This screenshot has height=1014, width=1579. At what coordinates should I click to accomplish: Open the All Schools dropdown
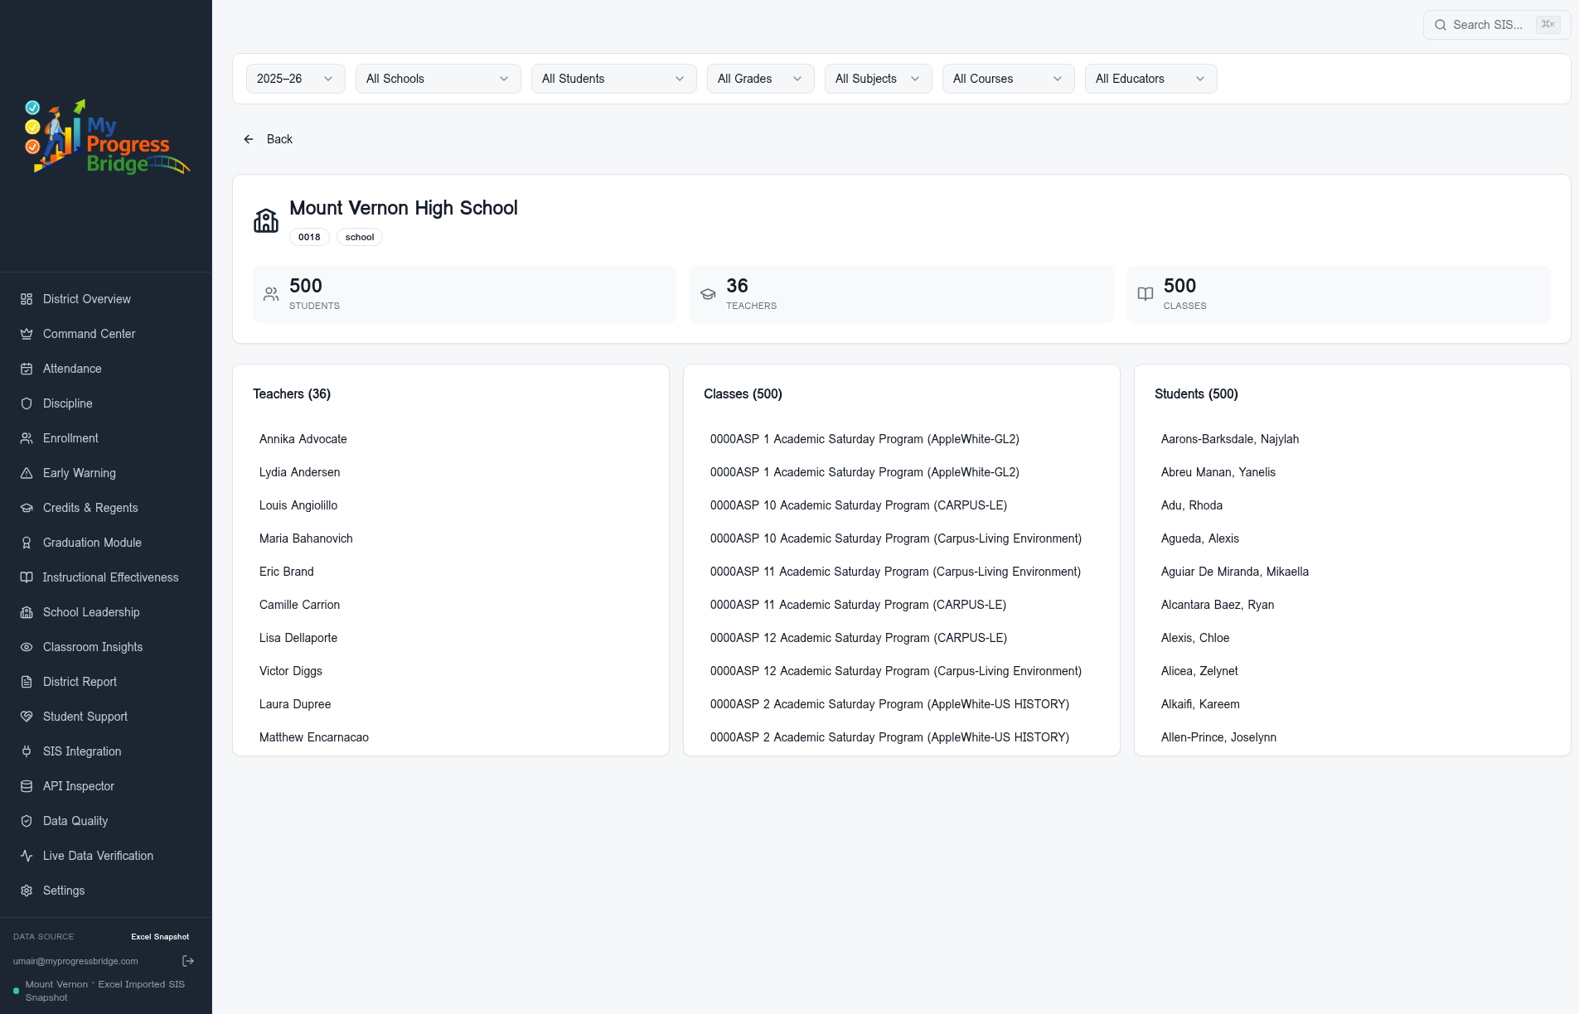438,79
